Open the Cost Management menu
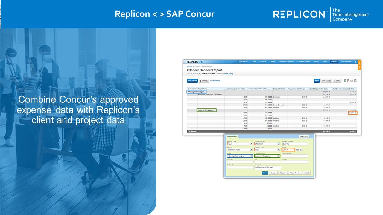Screen dimensions: 383x215 tap(304, 62)
